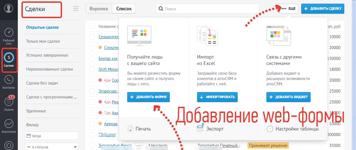Toggle the select-all checkbox in table header
The width and height of the screenshot is (356, 150).
[x=92, y=26]
